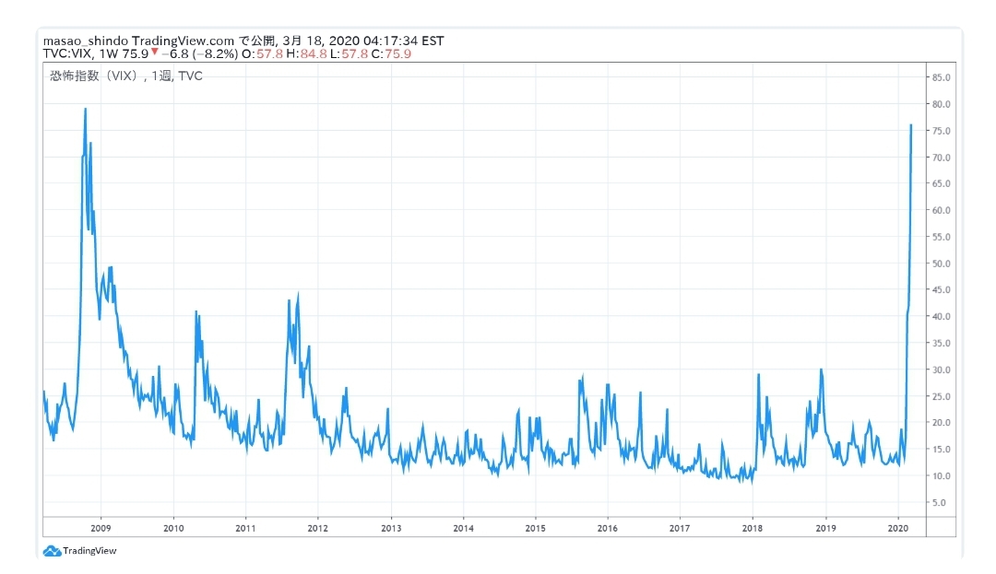996x574 pixels.
Task: Click the change value −6.8 (−8.2%)
Action: coord(199,54)
